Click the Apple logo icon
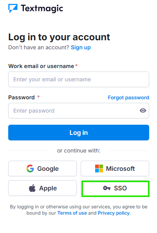Screen dimensions: 157x233 tap(32, 188)
